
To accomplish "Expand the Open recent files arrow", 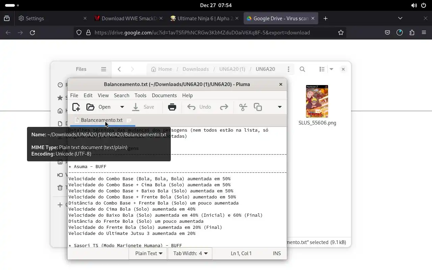I will coord(122,107).
